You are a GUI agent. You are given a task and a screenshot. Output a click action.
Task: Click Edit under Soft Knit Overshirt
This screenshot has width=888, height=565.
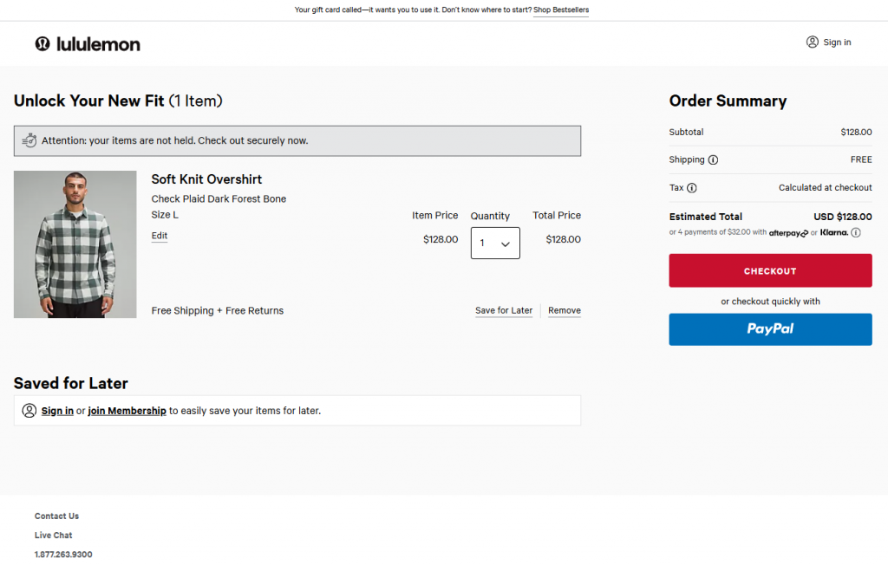[160, 236]
